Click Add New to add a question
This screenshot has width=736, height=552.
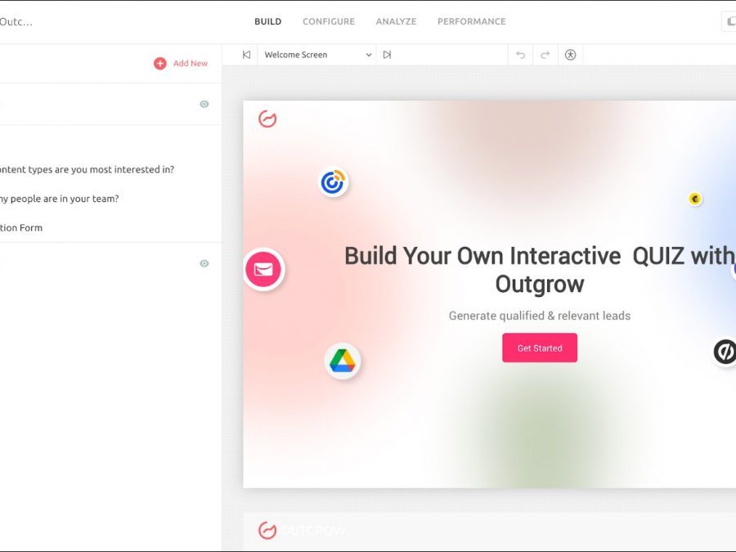pos(181,63)
